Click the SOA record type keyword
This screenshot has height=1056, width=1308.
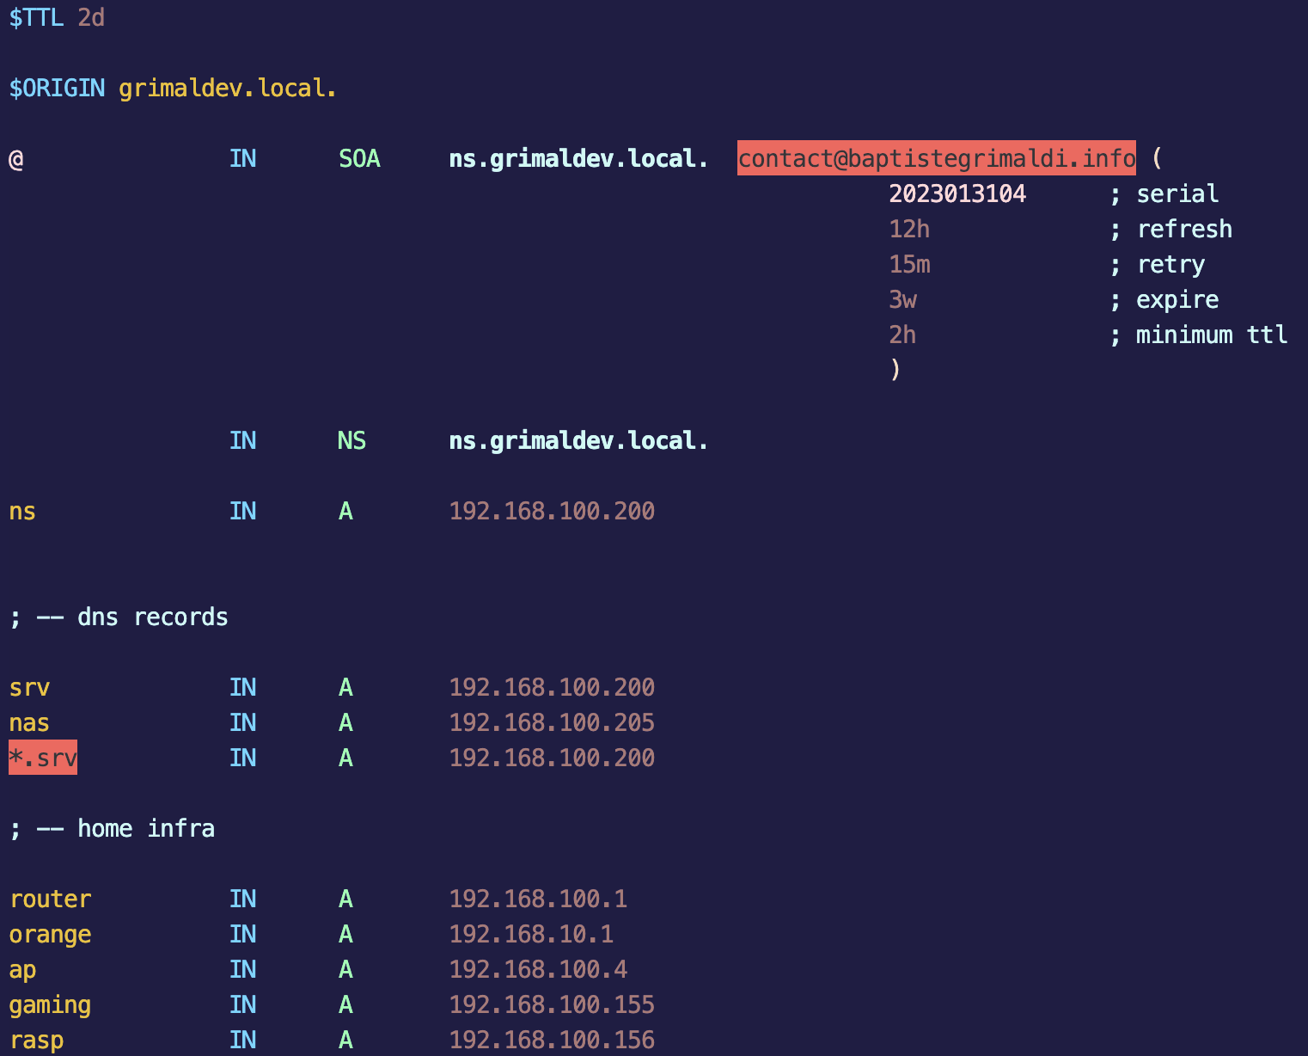coord(359,158)
